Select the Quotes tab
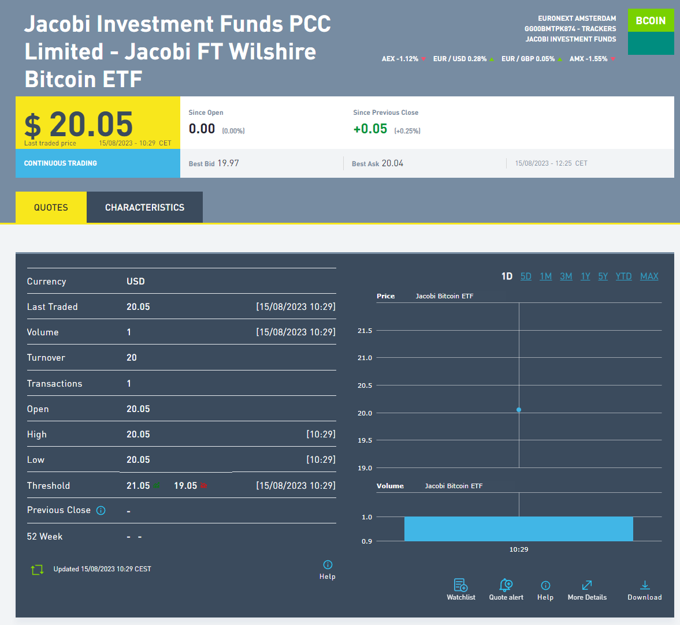 tap(51, 207)
